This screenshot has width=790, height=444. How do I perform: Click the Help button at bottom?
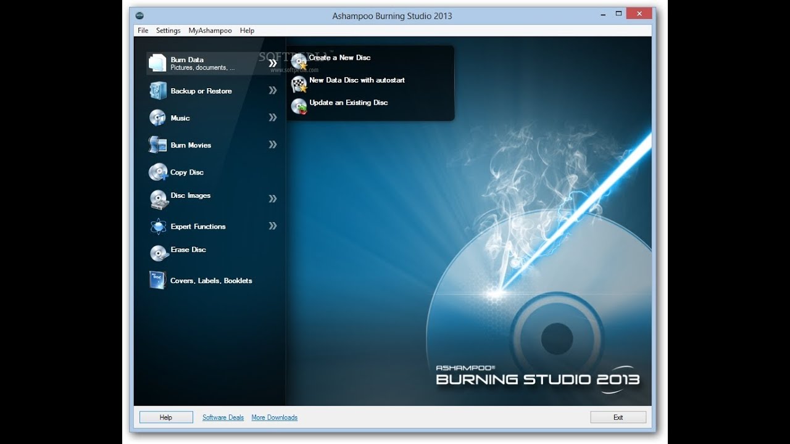166,417
